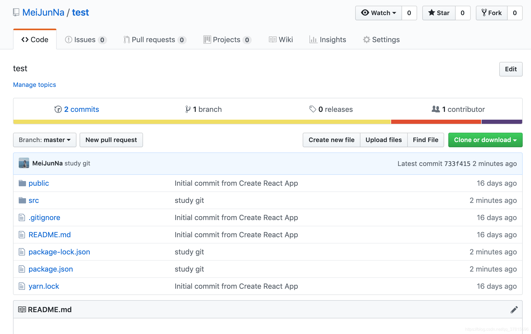Screen dimensions: 531x334
Task: Click the Edit description button
Action: pyautogui.click(x=511, y=69)
